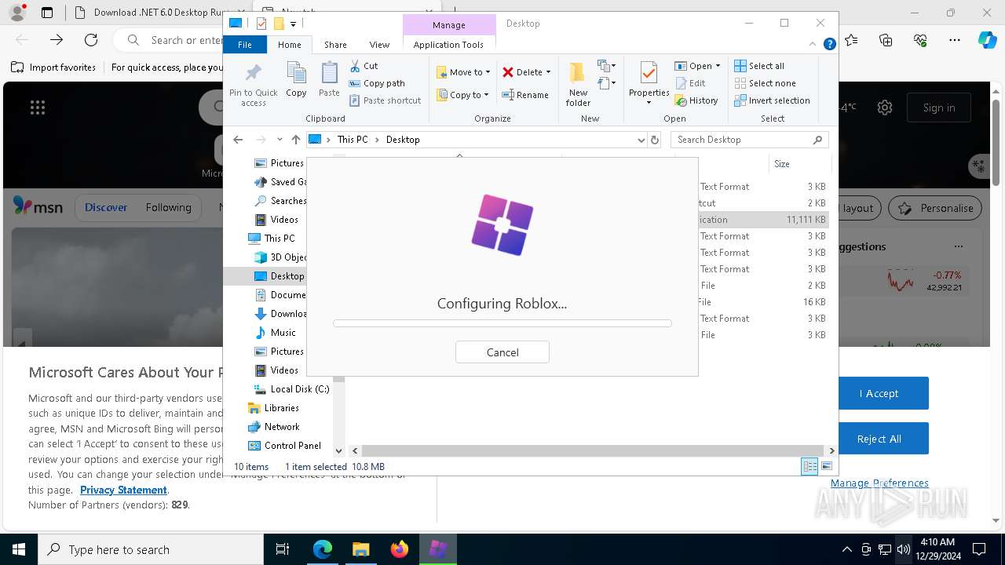
Task: Open File Explorer help icon
Action: pos(829,45)
